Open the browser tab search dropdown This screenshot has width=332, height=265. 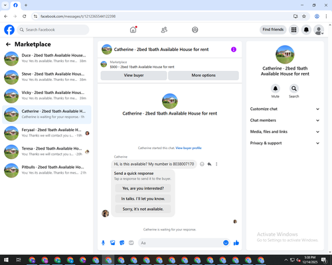coord(5,5)
